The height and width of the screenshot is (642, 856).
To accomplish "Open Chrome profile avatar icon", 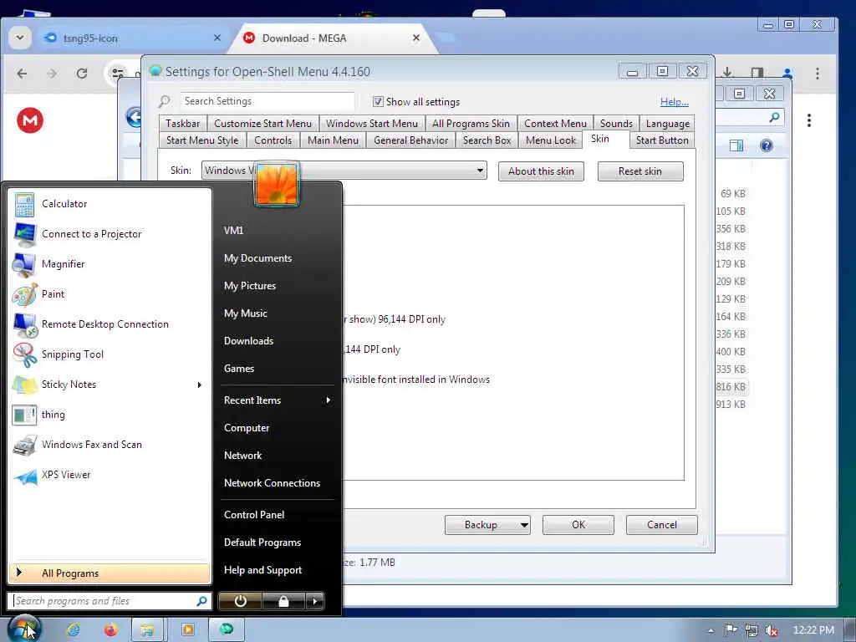I will [x=787, y=74].
